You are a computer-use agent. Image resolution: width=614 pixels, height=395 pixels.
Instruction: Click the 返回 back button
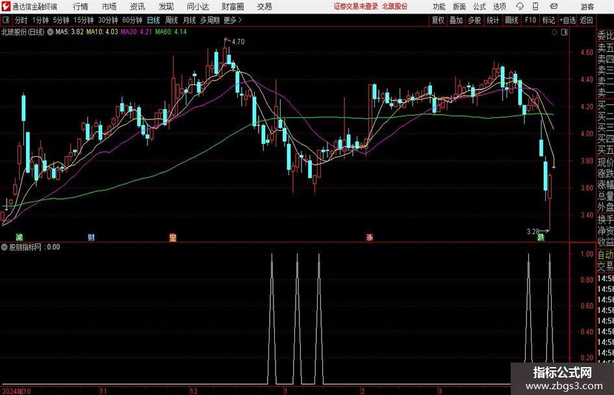(586, 20)
